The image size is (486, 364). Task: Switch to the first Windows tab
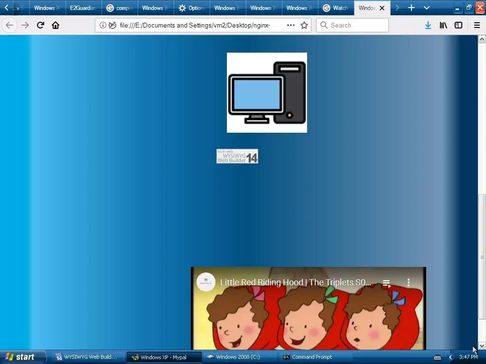tap(47, 8)
